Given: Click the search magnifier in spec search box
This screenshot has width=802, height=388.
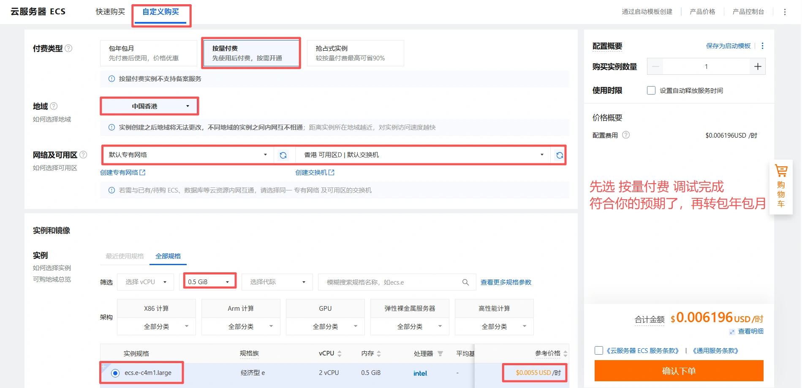Looking at the screenshot, I should 465,282.
